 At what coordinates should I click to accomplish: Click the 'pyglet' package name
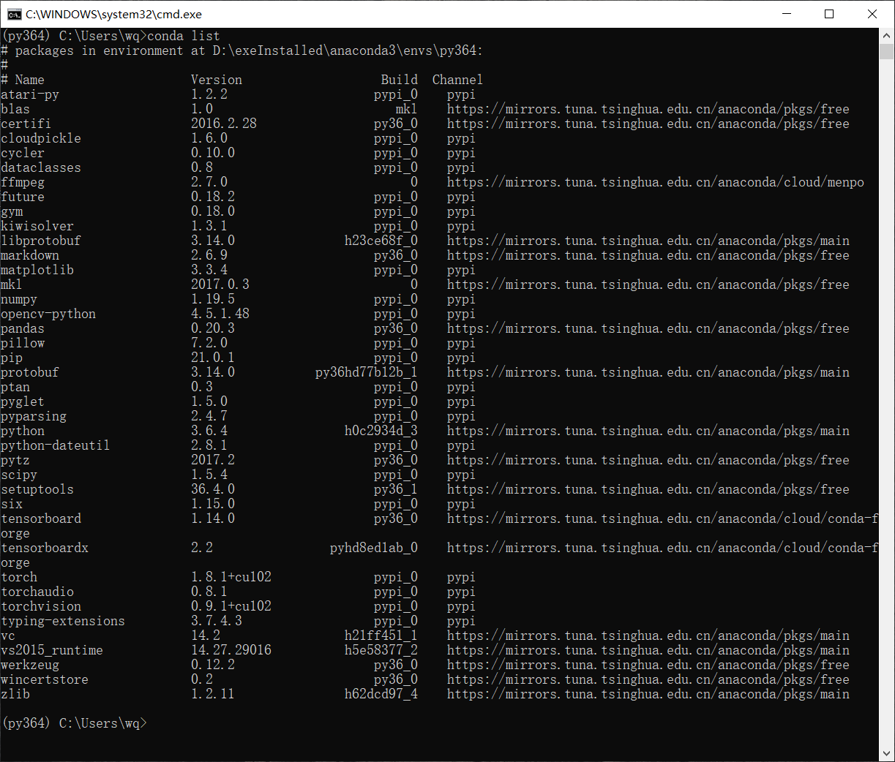[x=23, y=401]
